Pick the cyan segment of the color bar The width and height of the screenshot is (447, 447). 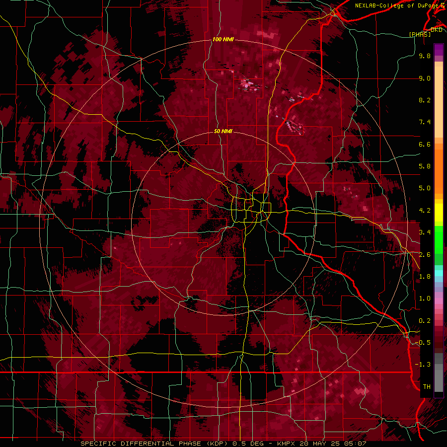(x=439, y=273)
